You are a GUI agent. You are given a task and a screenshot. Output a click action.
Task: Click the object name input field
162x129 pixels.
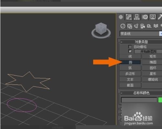click(139, 100)
